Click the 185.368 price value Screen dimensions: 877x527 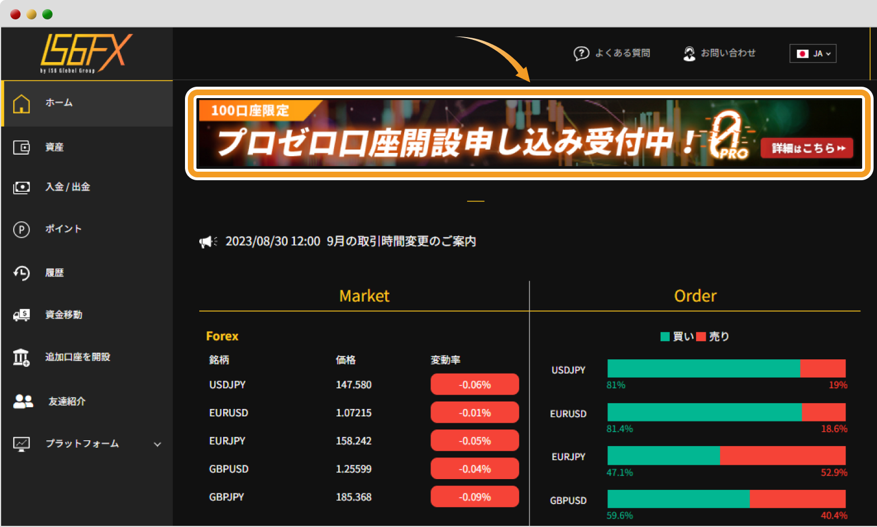pos(353,497)
